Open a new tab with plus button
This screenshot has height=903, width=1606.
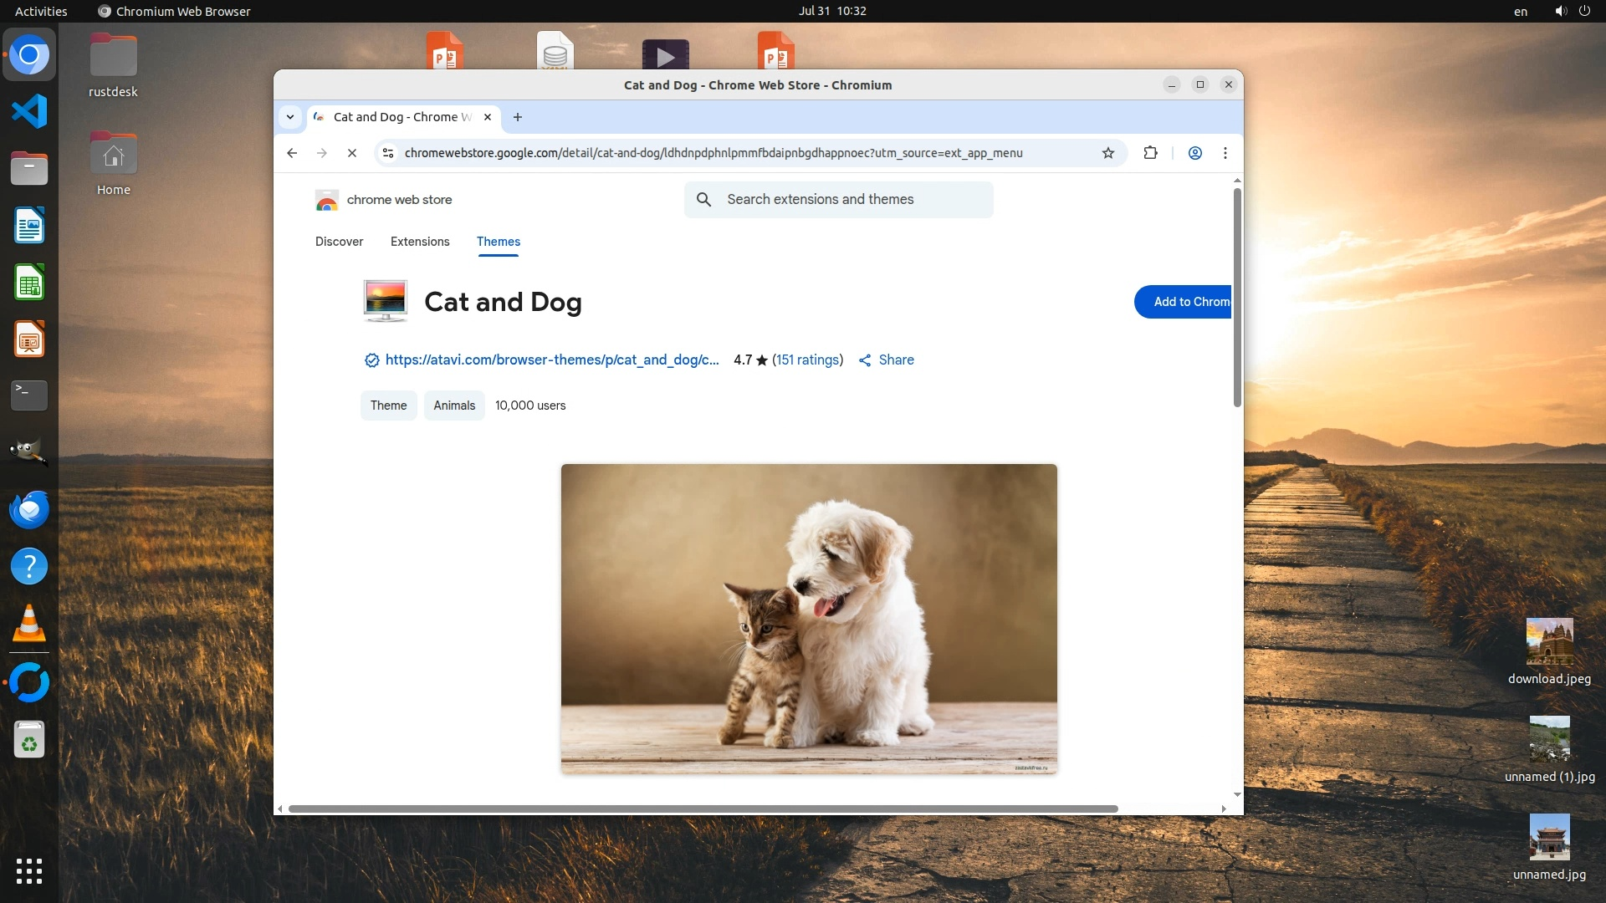[x=518, y=117]
